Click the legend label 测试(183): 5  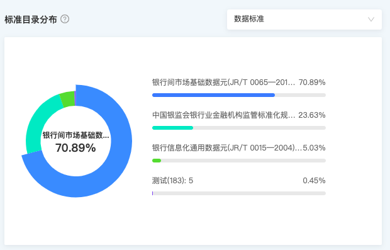click(172, 181)
